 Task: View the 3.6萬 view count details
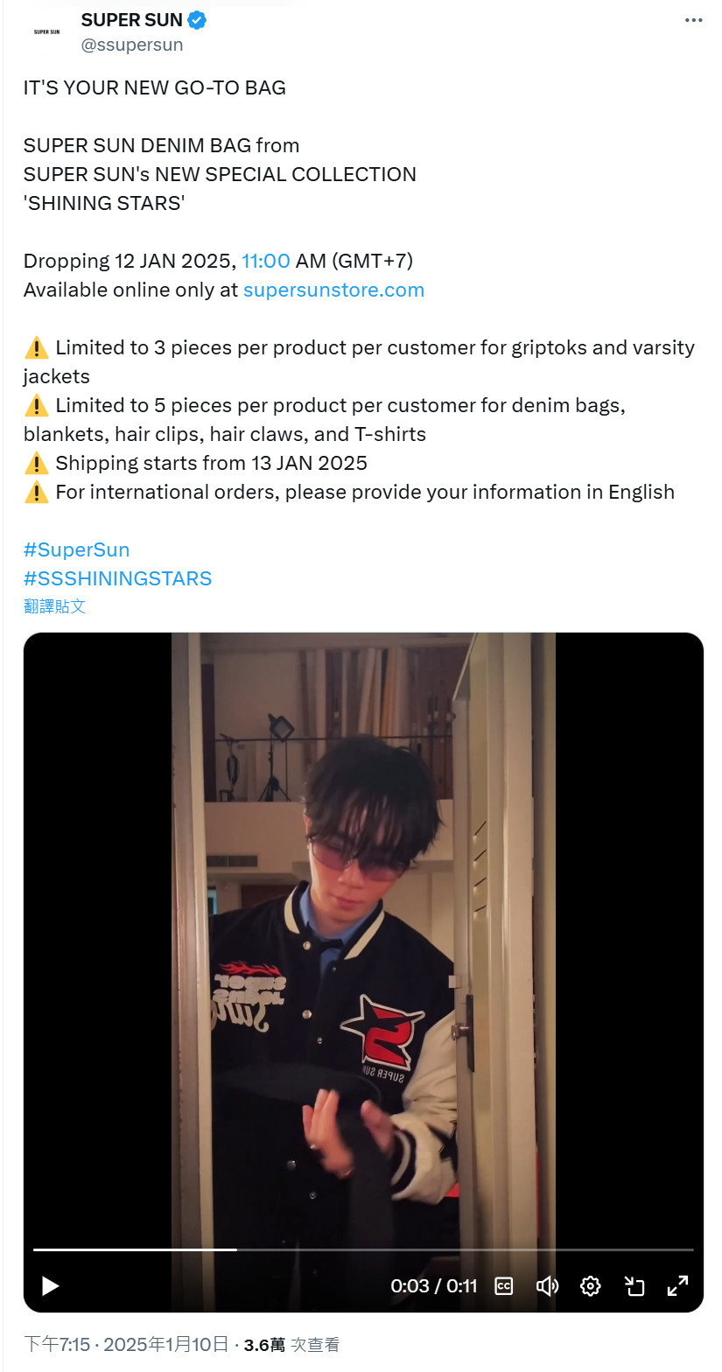[x=291, y=1345]
